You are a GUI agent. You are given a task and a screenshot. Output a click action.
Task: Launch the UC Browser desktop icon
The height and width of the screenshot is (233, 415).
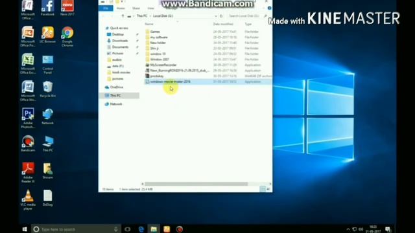pos(47,34)
